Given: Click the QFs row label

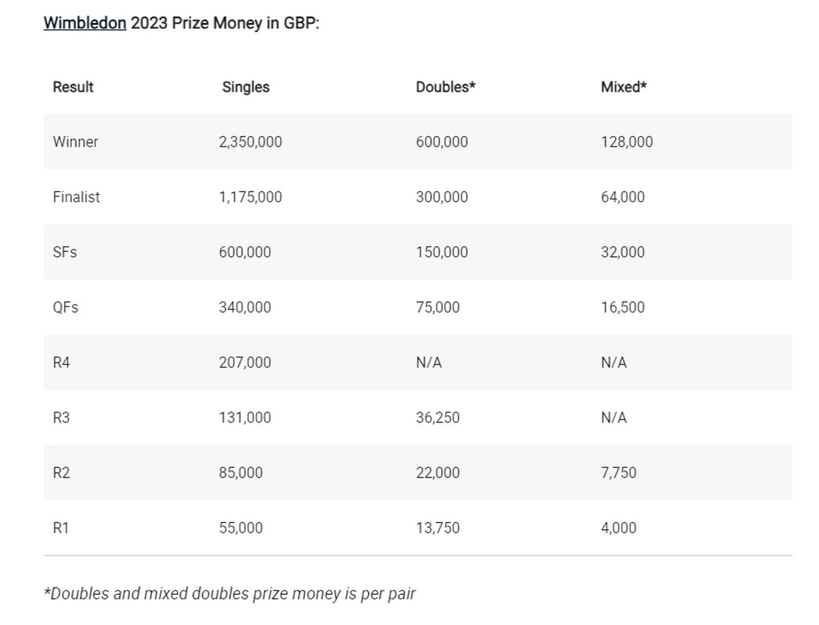Looking at the screenshot, I should point(66,308).
